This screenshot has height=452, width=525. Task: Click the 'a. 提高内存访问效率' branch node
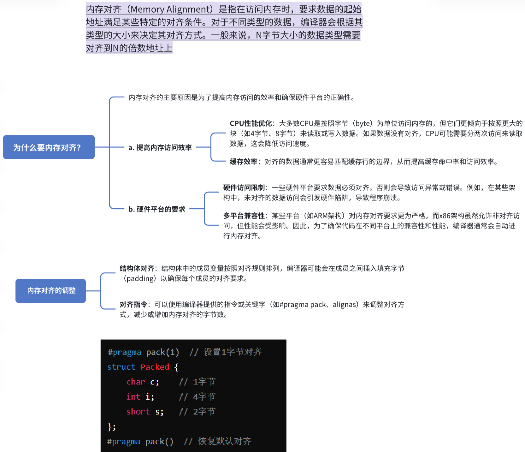tap(160, 147)
